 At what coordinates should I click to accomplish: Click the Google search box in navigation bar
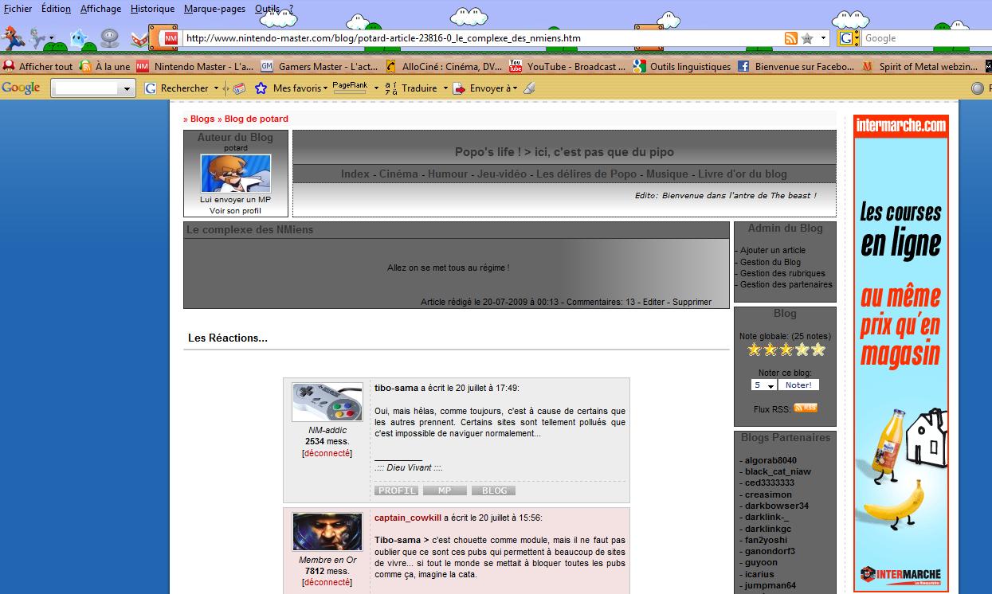pyautogui.click(x=927, y=38)
